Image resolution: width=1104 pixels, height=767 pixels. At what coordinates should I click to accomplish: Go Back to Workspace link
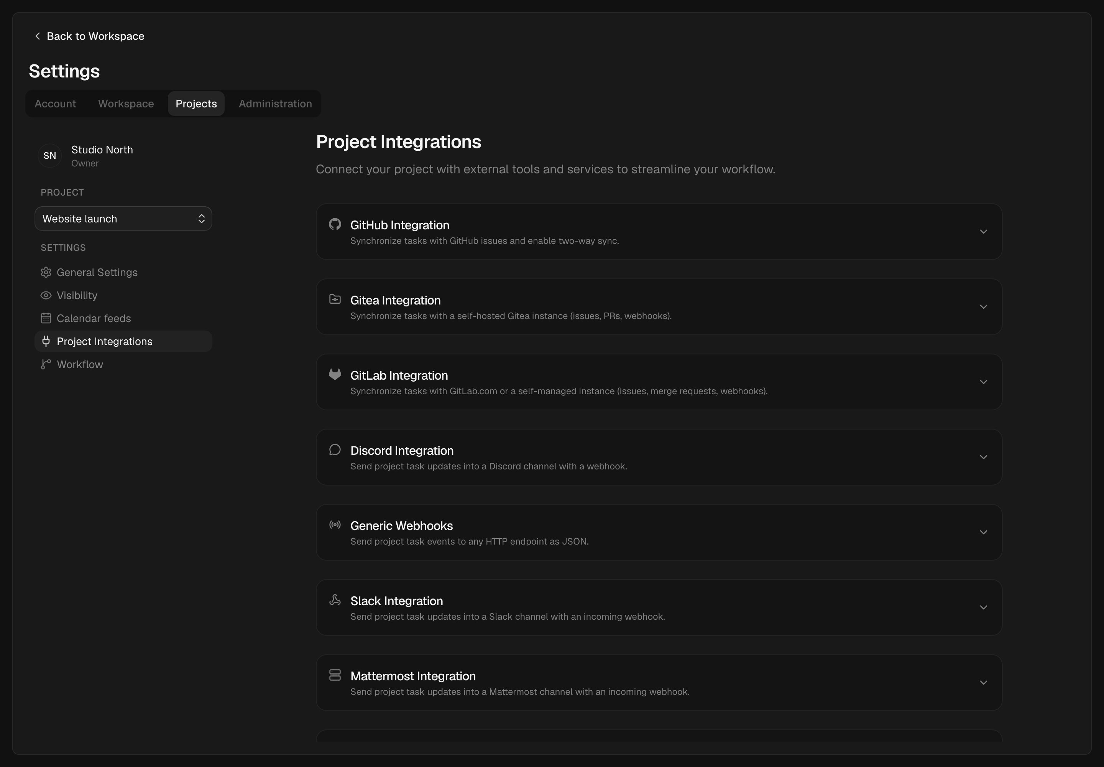click(89, 36)
